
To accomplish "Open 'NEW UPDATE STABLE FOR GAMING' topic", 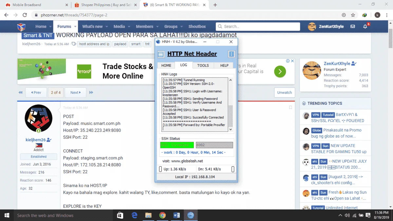I will pos(339,149).
